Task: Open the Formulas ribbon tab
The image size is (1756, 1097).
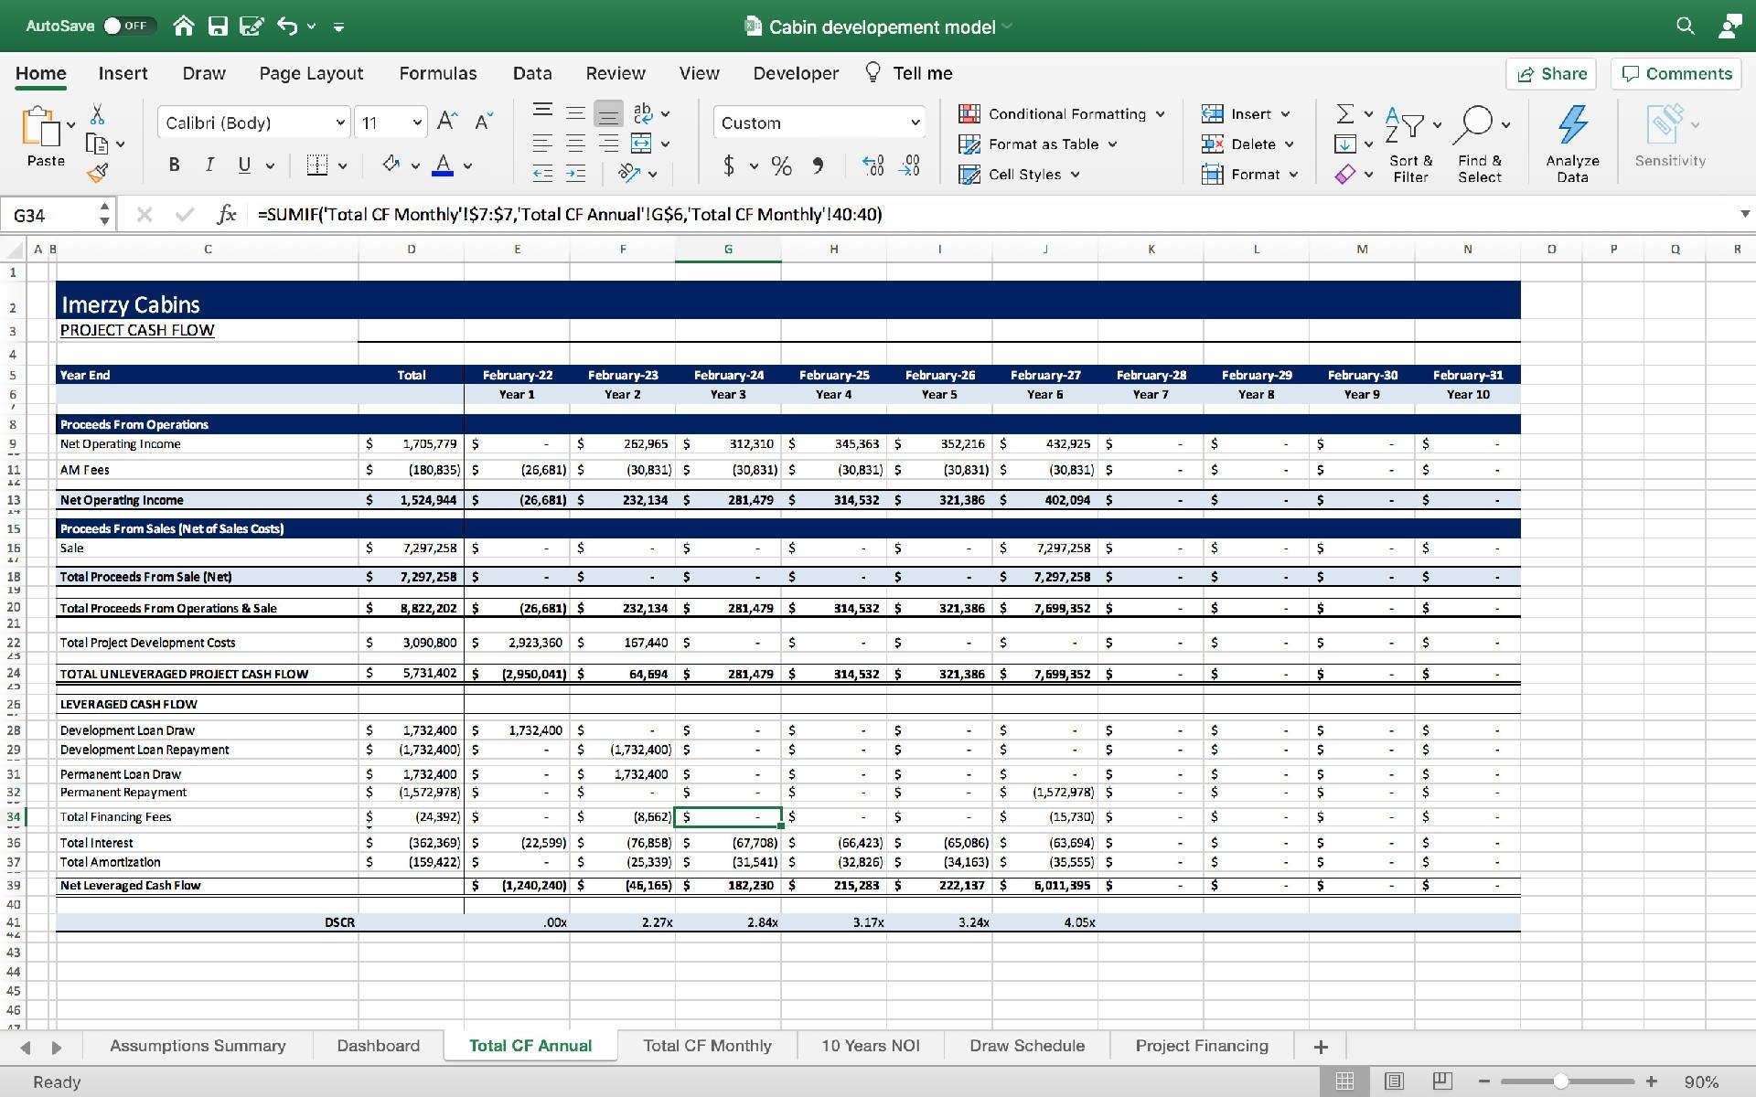Action: point(437,73)
